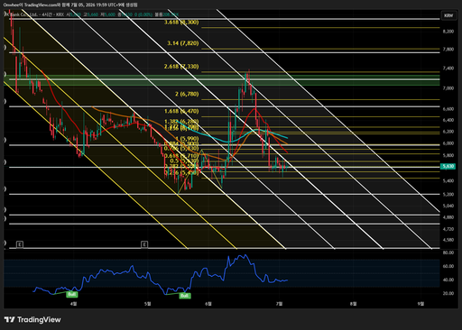
Task: Click the 7,000 price axis label
Action: pos(448,88)
